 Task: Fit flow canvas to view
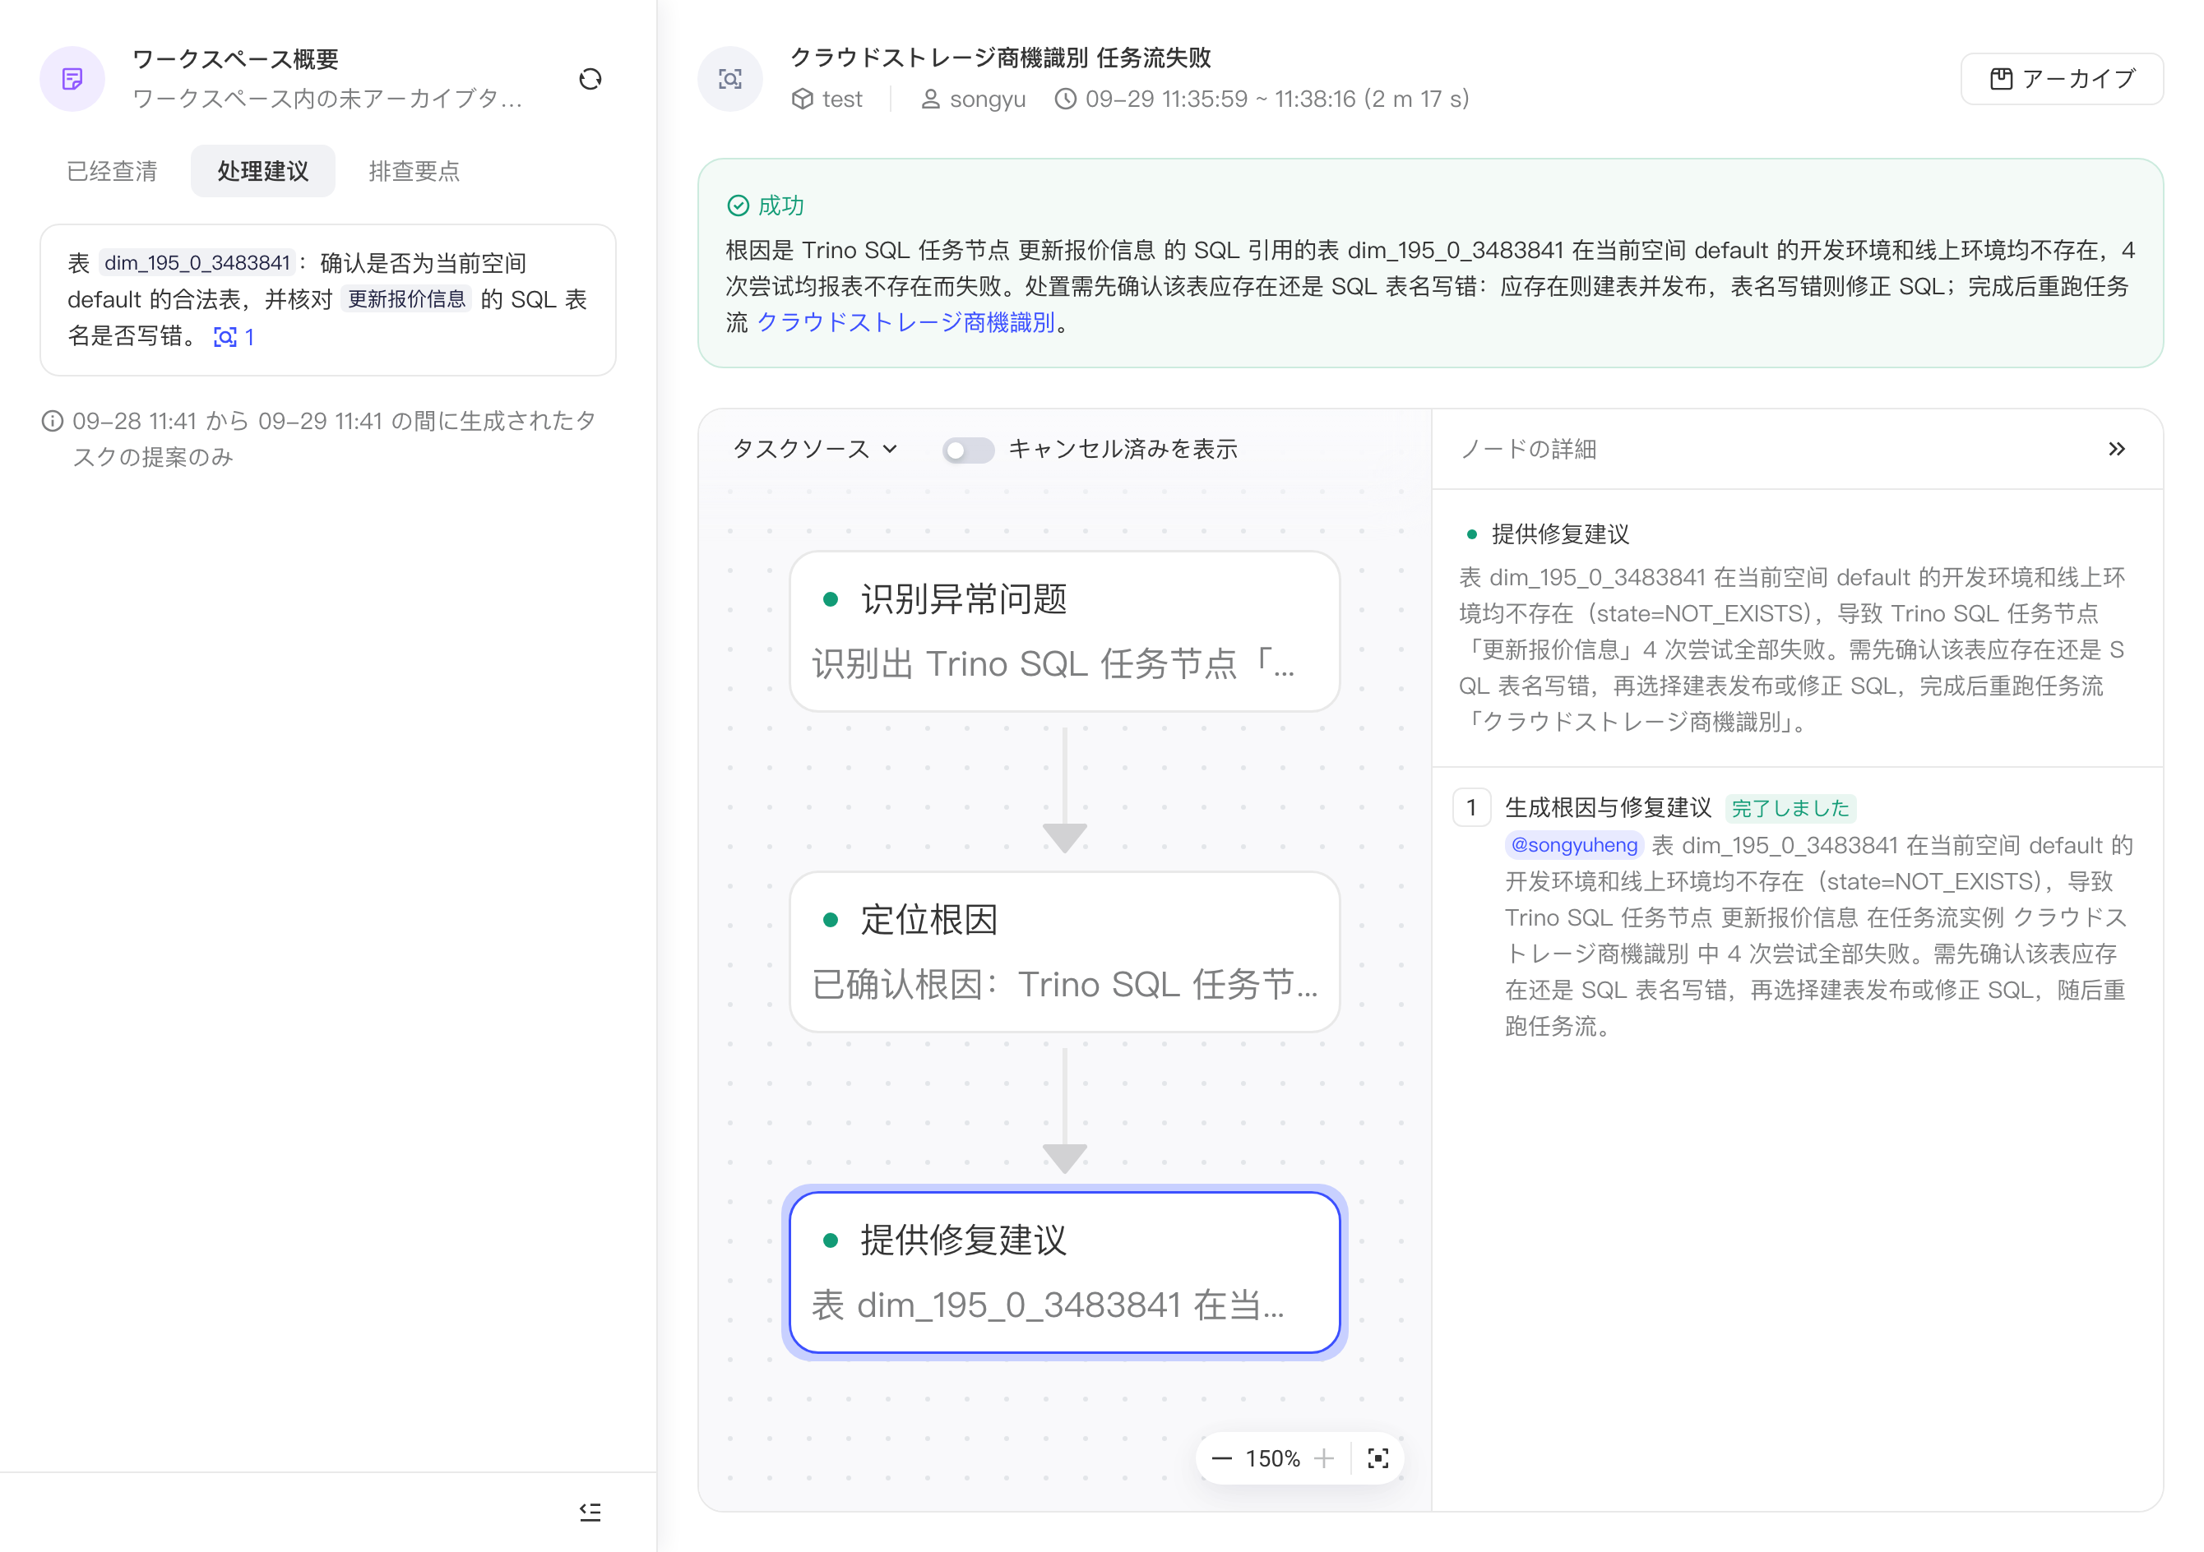[x=1378, y=1459]
